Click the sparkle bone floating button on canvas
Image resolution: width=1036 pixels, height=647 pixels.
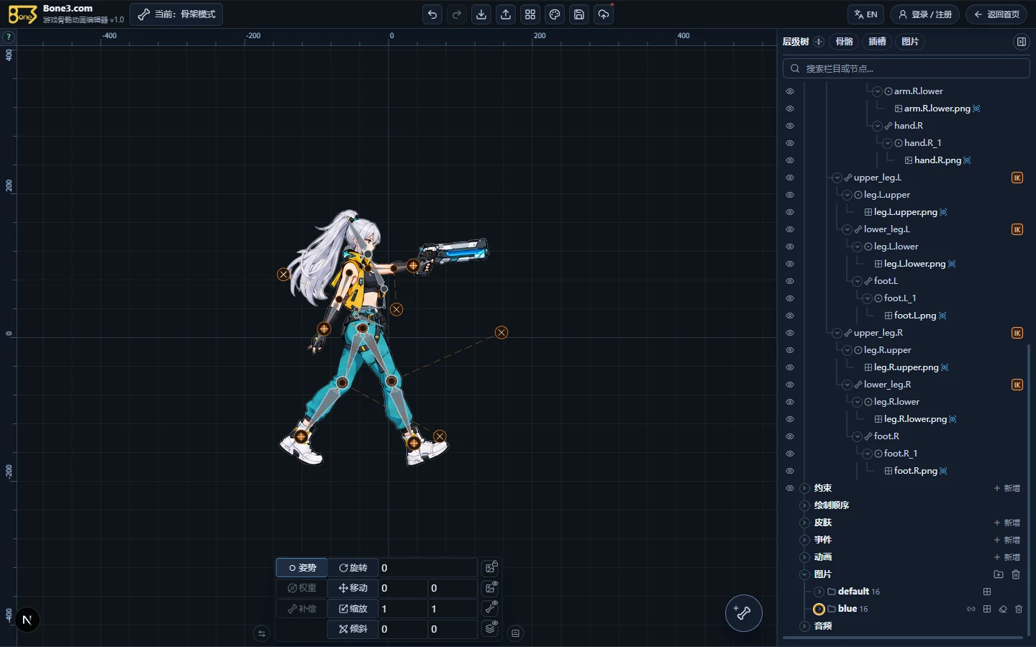[743, 613]
